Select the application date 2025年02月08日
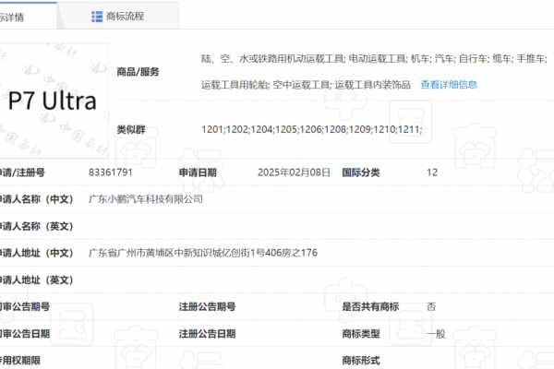 pyautogui.click(x=294, y=173)
